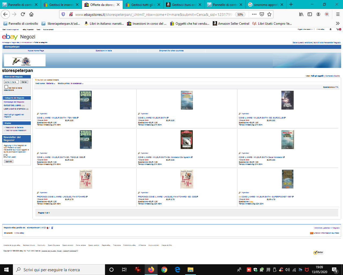Open 'LIBRI USATI E D'EPOCA' category
343x275 pixels.
tap(15, 109)
